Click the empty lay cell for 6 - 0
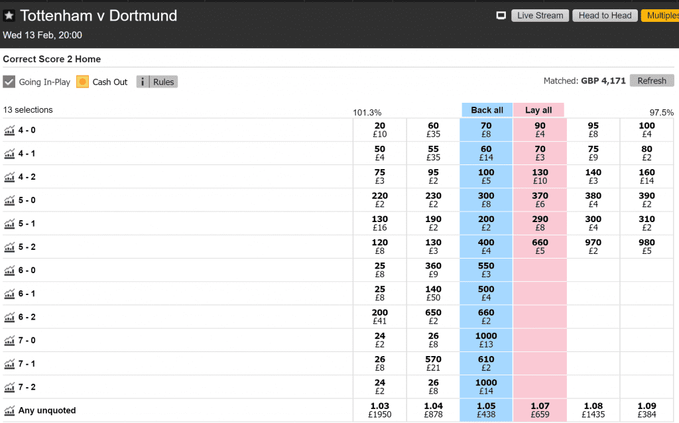Screen dimensions: 679x423 (x=540, y=270)
